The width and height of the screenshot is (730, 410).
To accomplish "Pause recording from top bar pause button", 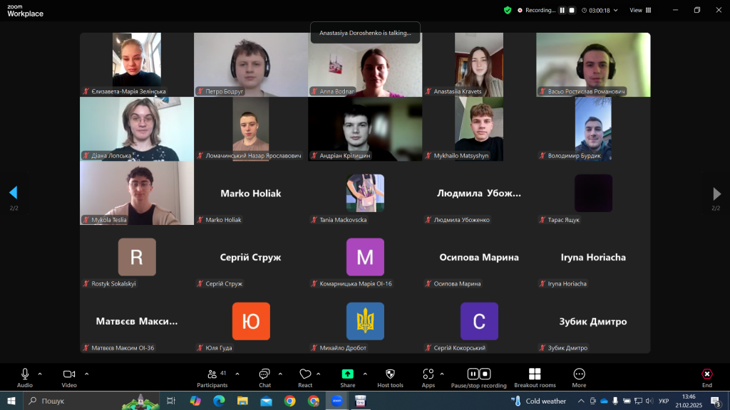I will point(562,10).
